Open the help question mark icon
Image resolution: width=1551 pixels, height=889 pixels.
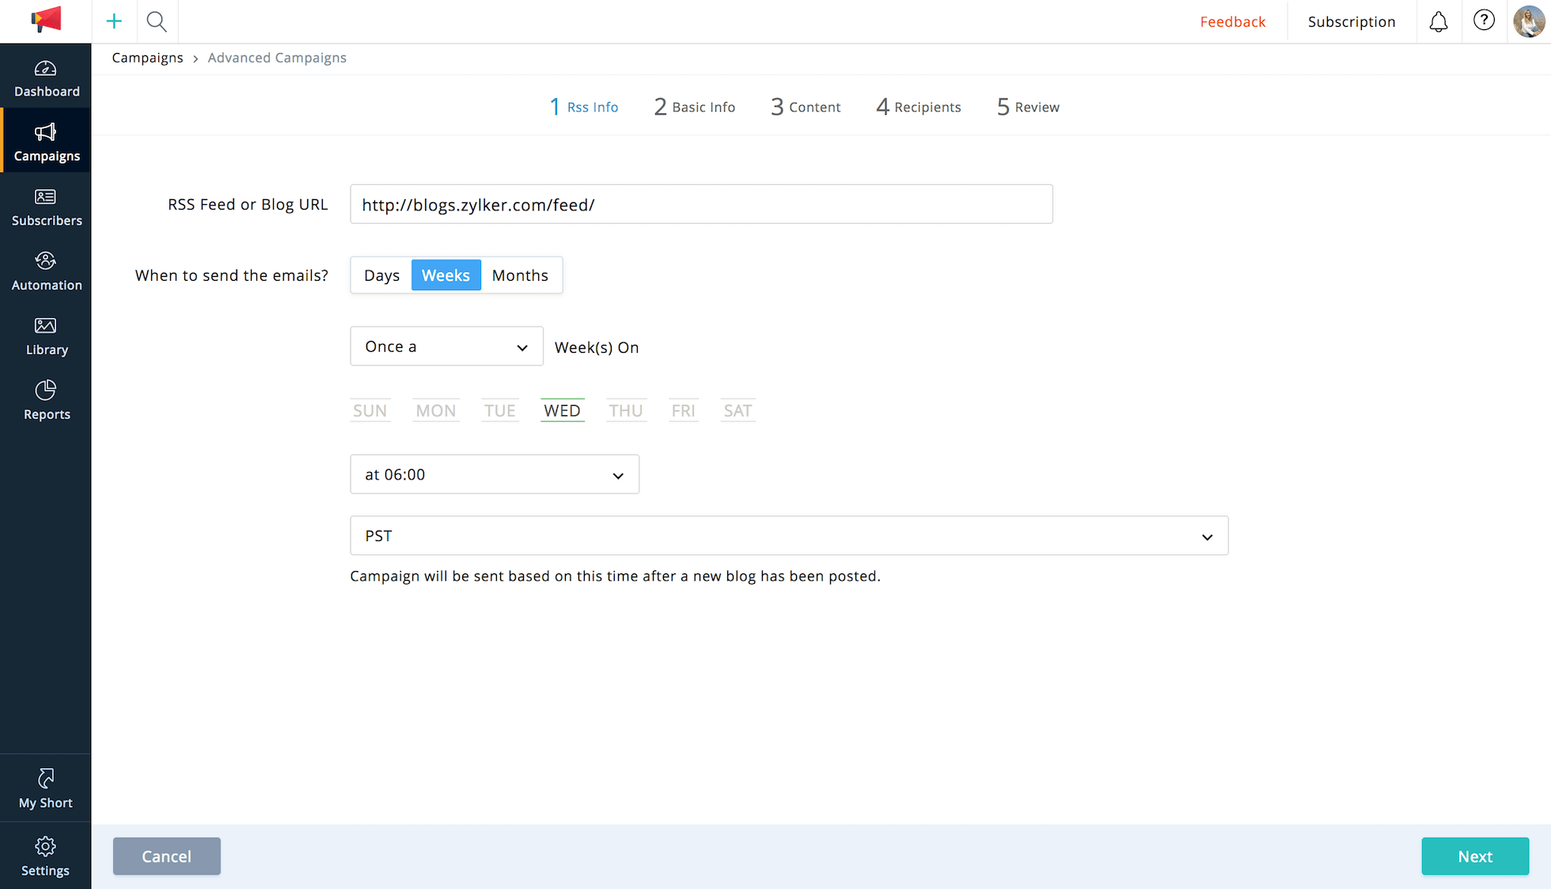tap(1484, 21)
